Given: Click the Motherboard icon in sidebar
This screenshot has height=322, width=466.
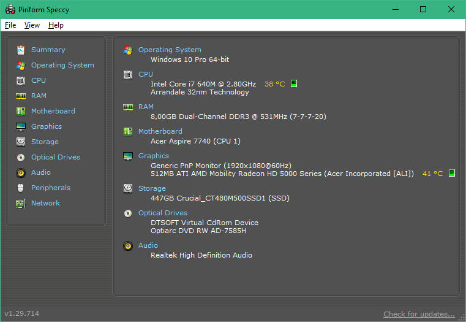Looking at the screenshot, I should [21, 111].
